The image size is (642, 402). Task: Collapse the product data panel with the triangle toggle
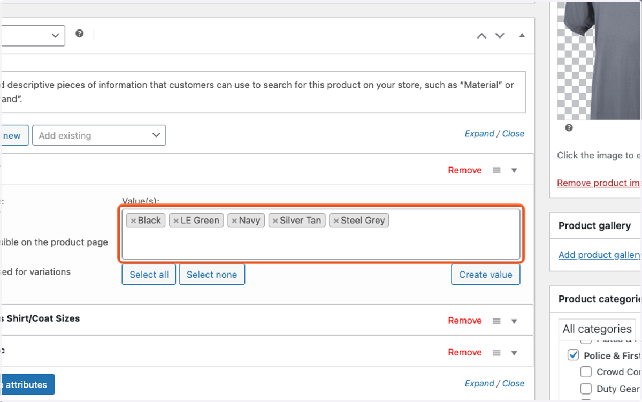point(522,35)
